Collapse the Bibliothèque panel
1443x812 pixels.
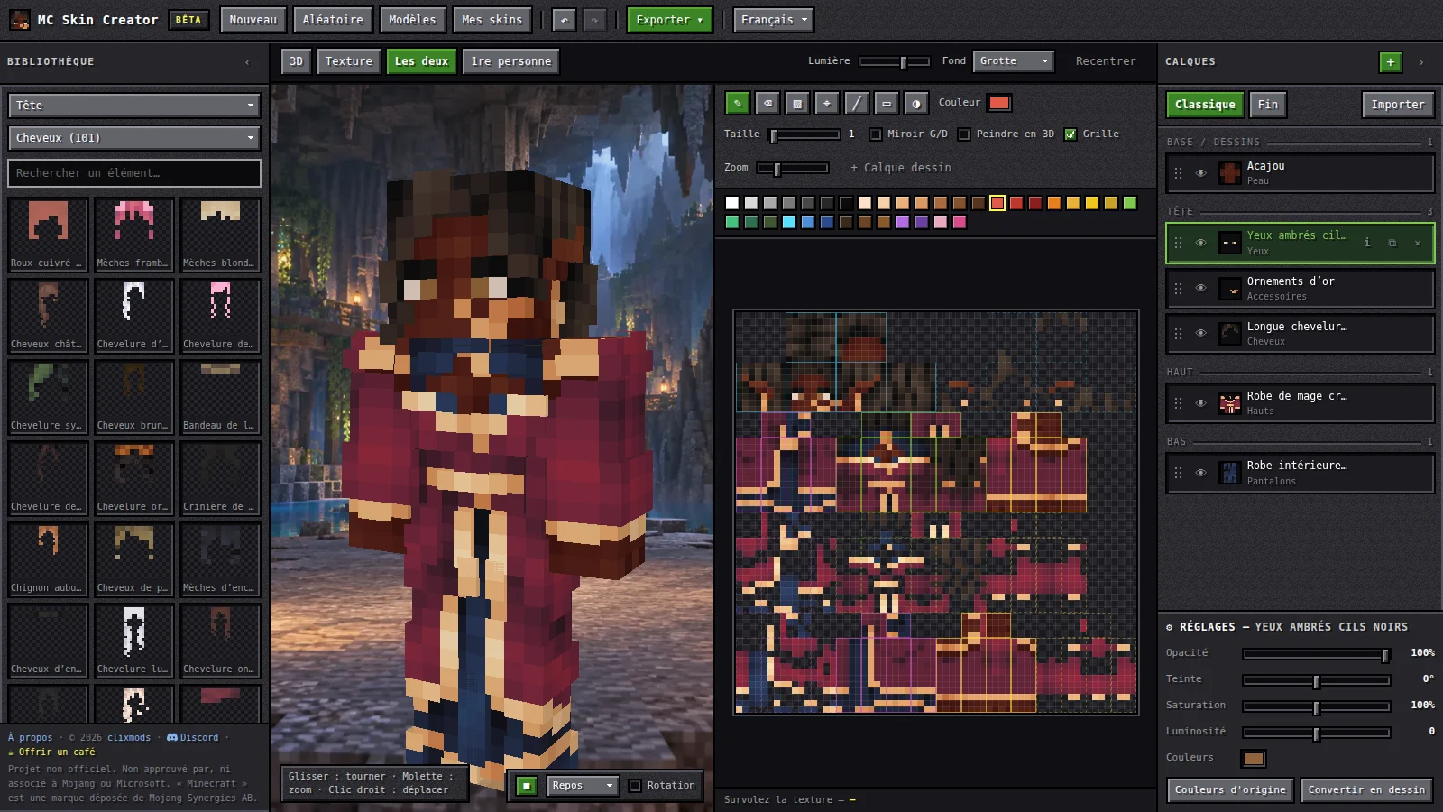pos(247,62)
